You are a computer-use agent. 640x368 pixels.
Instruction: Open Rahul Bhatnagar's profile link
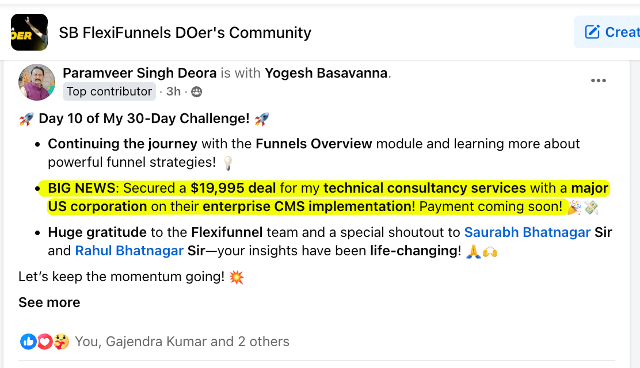click(x=129, y=251)
